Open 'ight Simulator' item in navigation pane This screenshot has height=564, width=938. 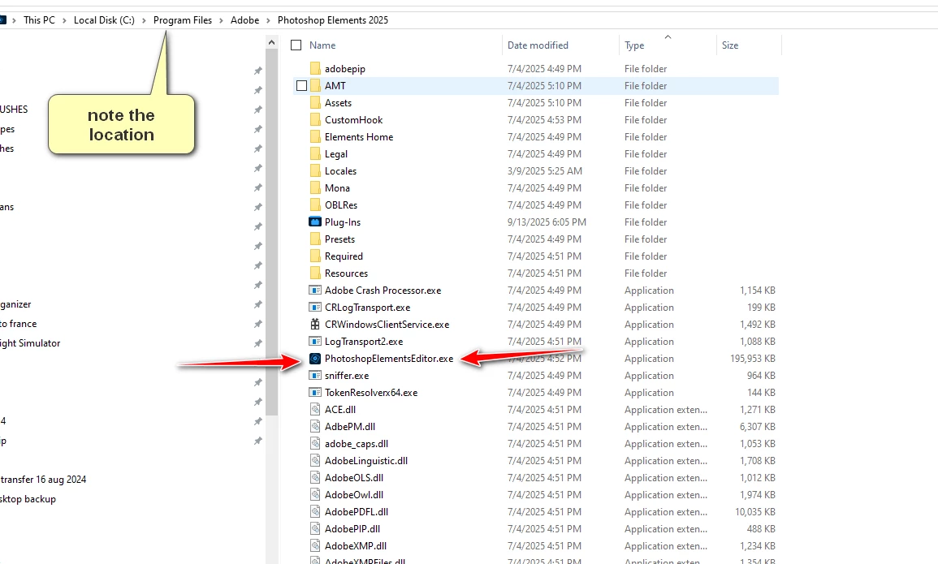click(x=31, y=343)
